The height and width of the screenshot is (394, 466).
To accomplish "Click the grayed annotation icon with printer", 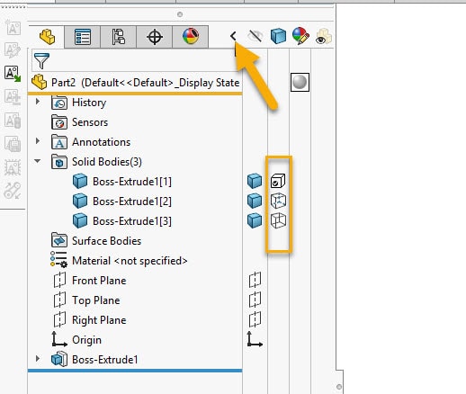I will [13, 144].
